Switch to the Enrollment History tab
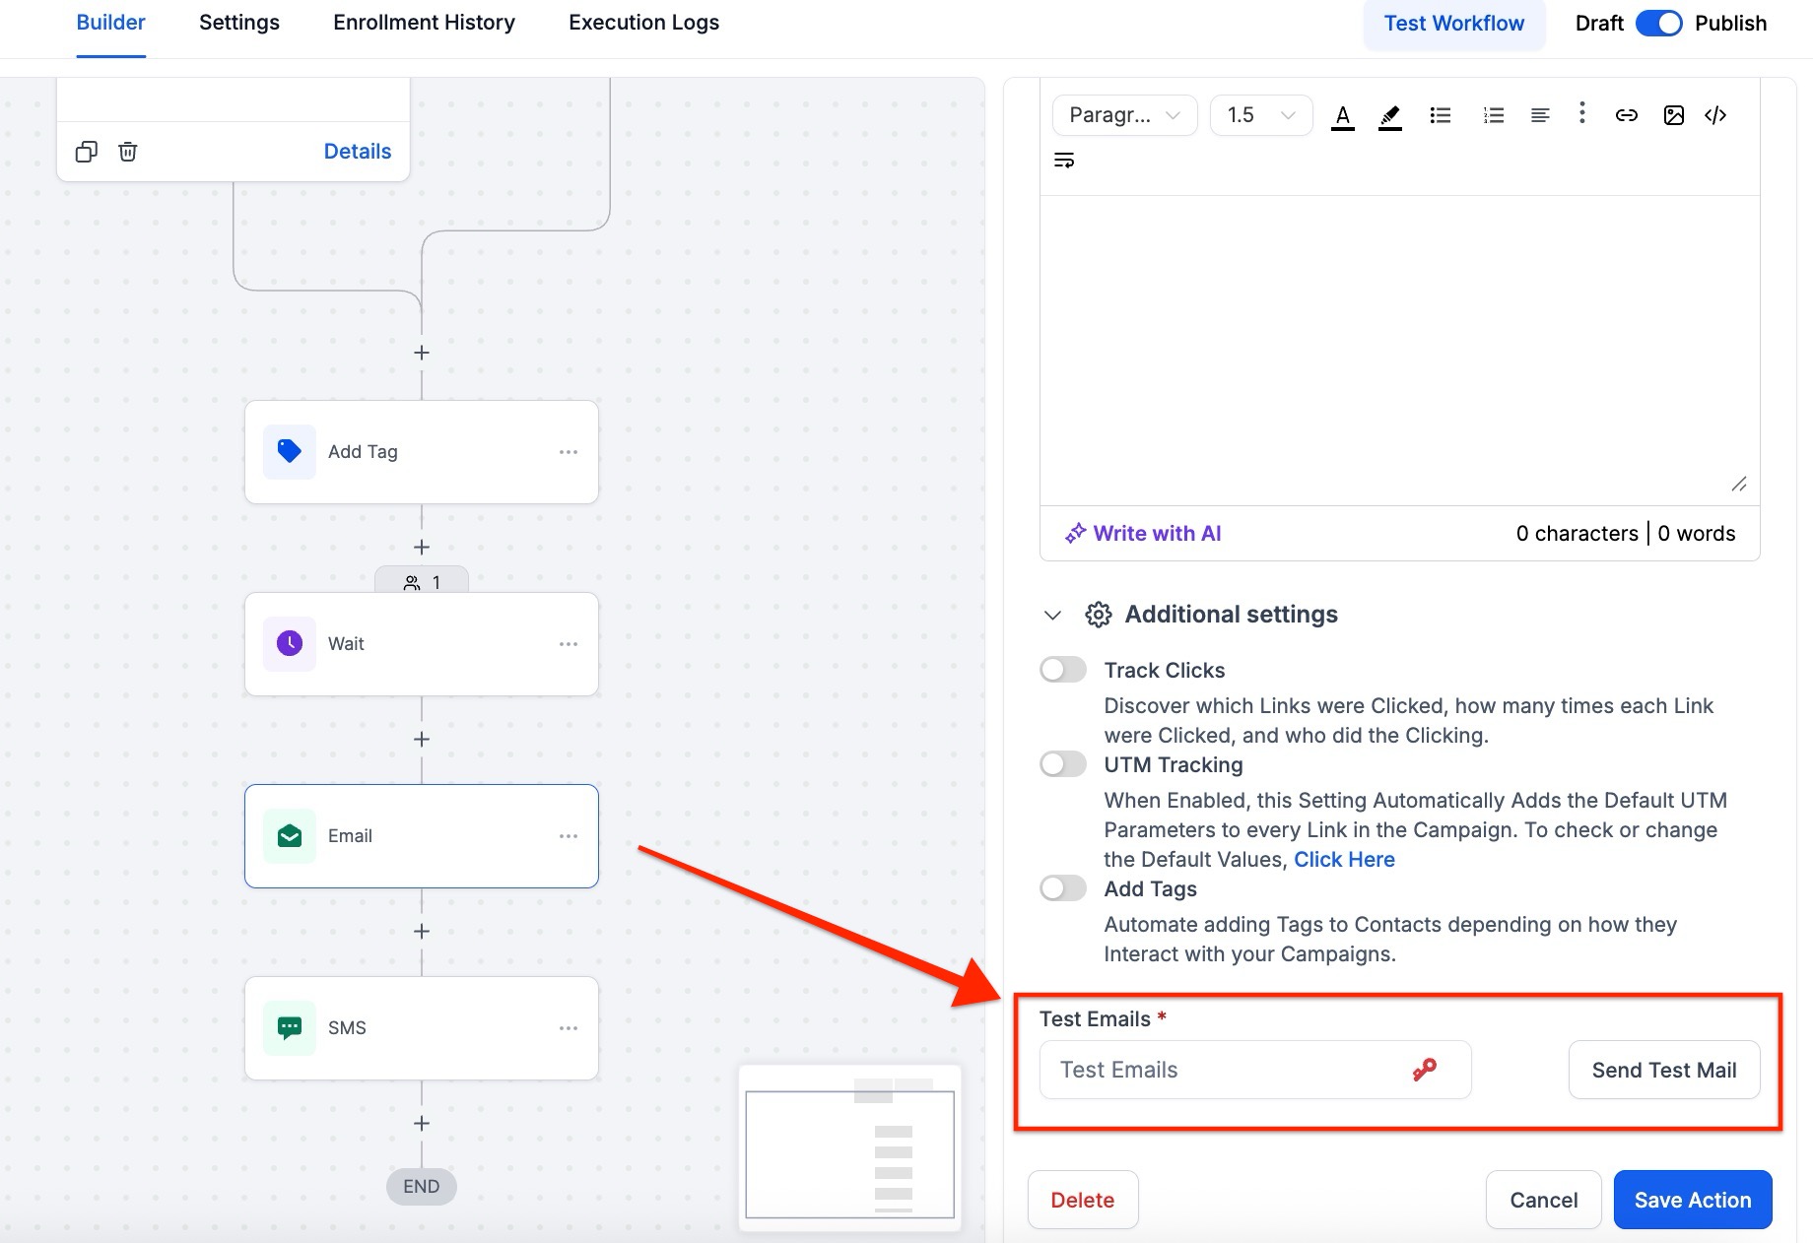1813x1243 pixels. 424,23
